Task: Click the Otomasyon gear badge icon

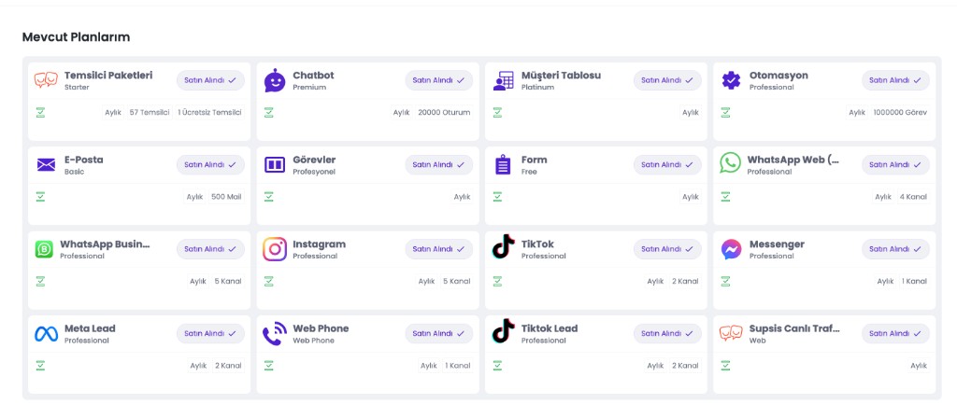Action: point(731,80)
